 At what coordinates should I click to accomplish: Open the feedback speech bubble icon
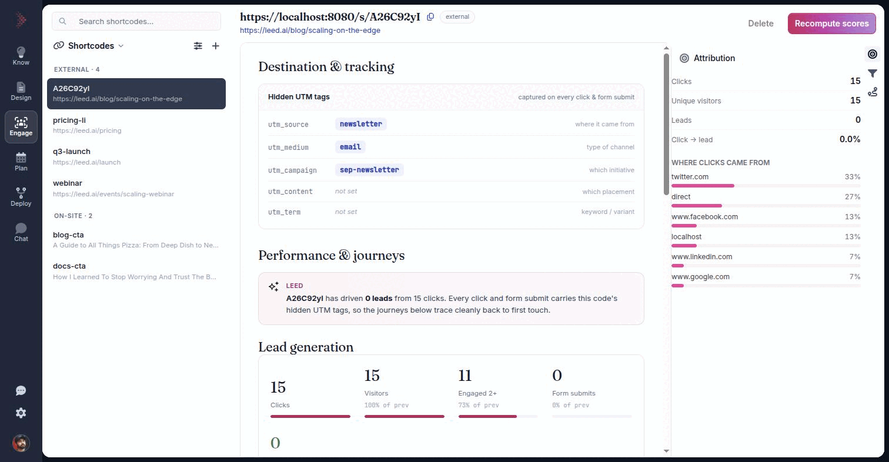point(21,391)
